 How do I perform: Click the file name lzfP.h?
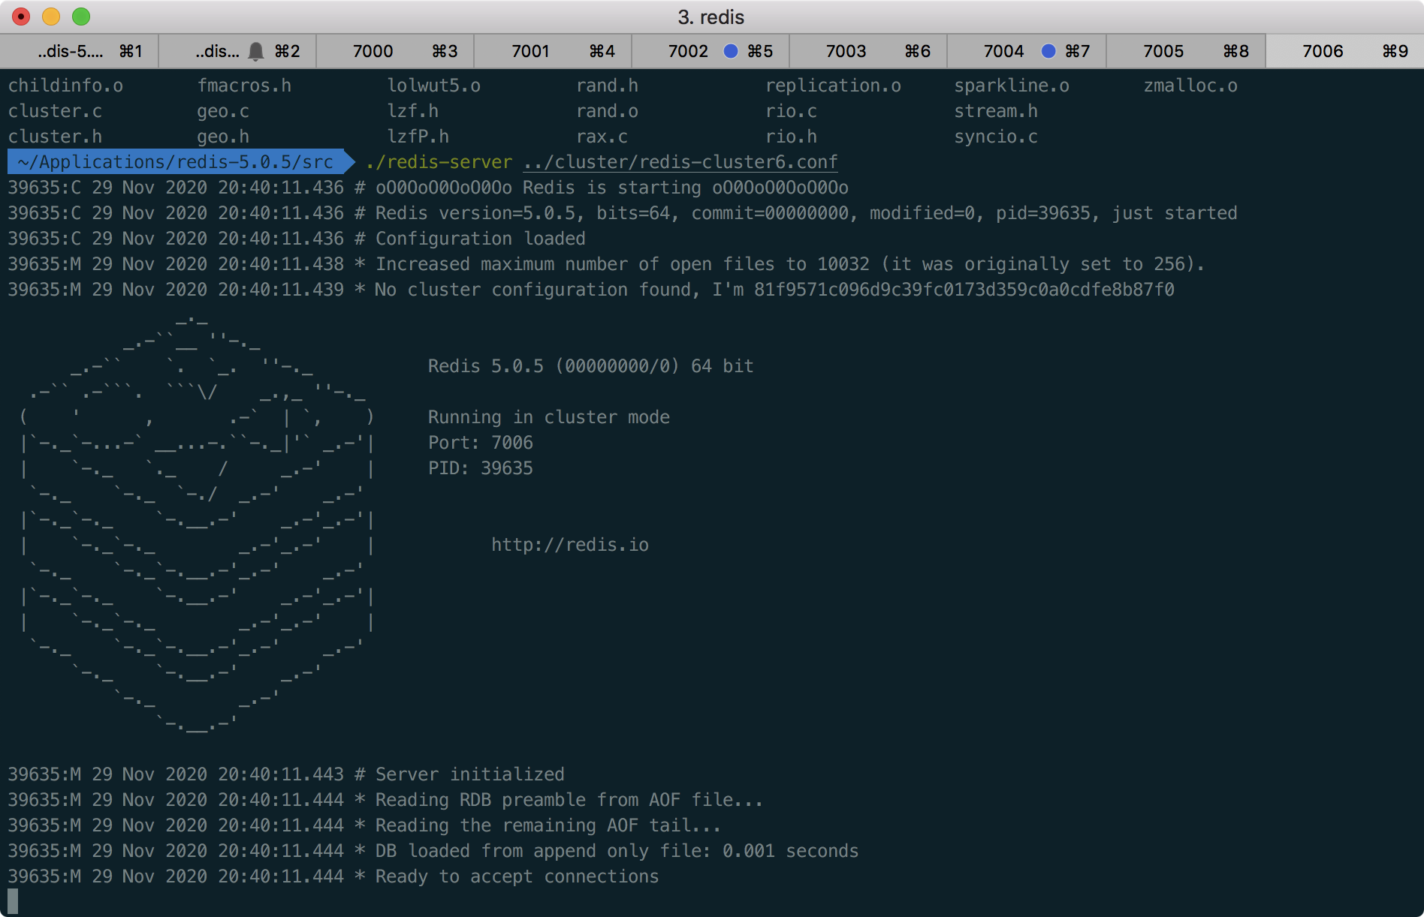point(418,137)
